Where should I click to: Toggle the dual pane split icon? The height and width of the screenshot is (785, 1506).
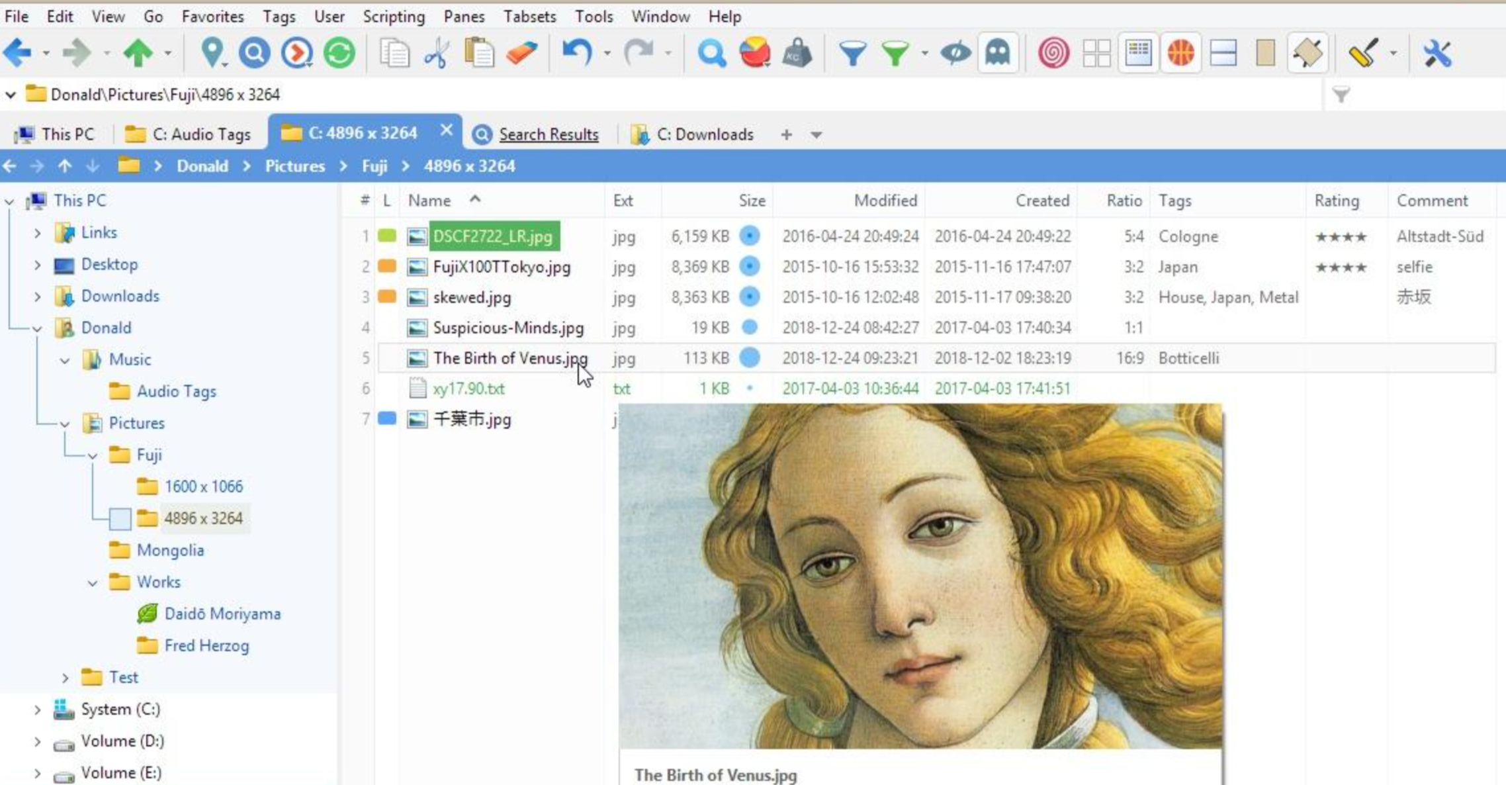[x=1223, y=52]
